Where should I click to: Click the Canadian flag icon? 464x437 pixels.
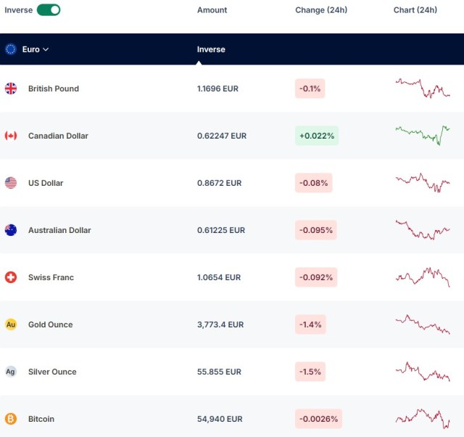[x=11, y=136]
